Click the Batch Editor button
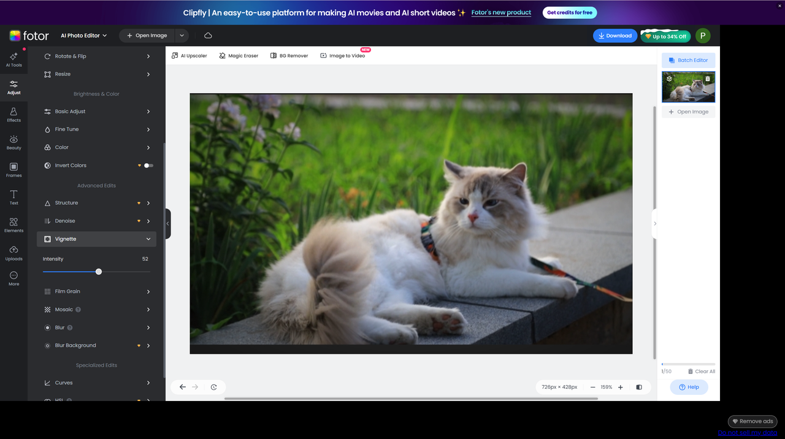Image resolution: width=785 pixels, height=439 pixels. click(688, 60)
